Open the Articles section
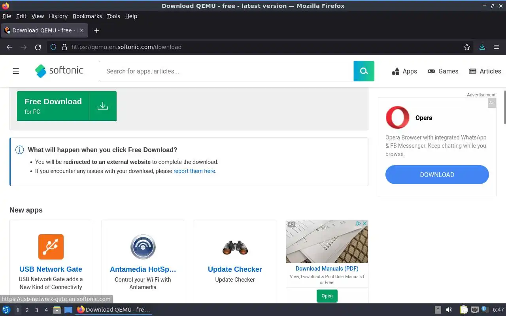Image resolution: width=506 pixels, height=316 pixels. click(485, 71)
